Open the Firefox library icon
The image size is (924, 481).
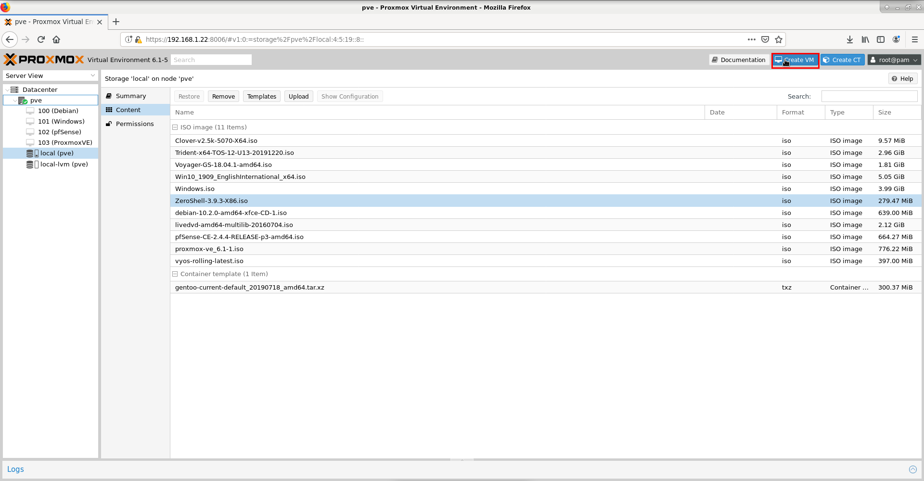click(x=865, y=39)
